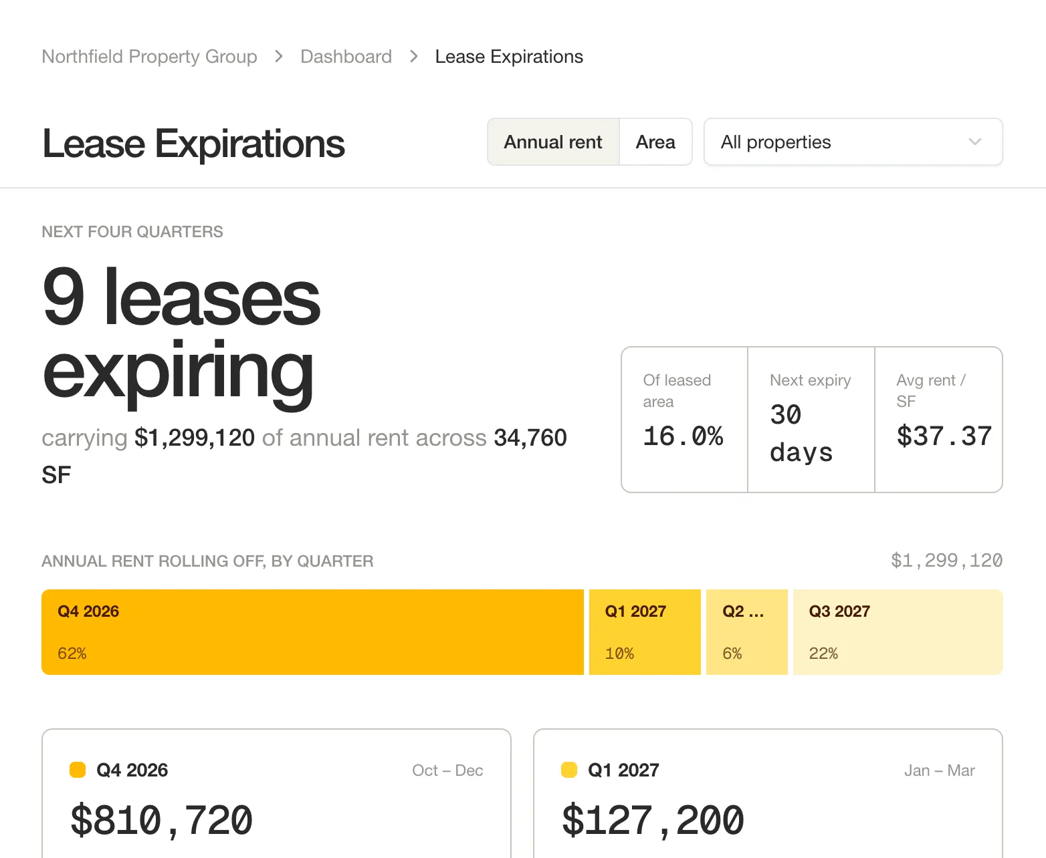Click the Jan – Mar date range

pos(940,770)
